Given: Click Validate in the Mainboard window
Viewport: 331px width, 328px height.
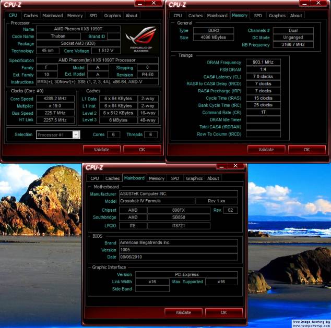Looking at the screenshot, I should pyautogui.click(x=183, y=312).
